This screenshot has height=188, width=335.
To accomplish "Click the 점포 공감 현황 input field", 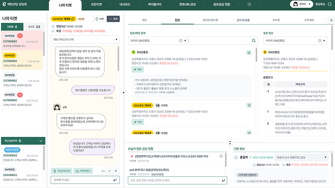I will (177, 180).
